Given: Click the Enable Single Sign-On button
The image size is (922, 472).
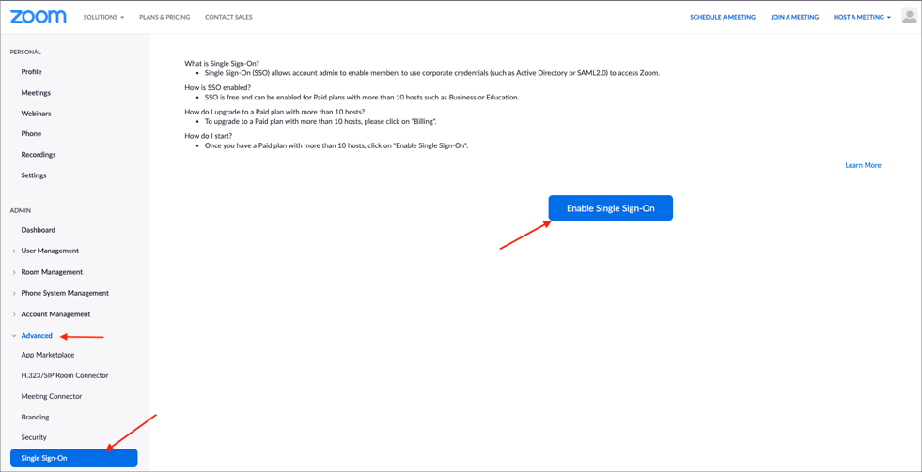Looking at the screenshot, I should [x=610, y=208].
